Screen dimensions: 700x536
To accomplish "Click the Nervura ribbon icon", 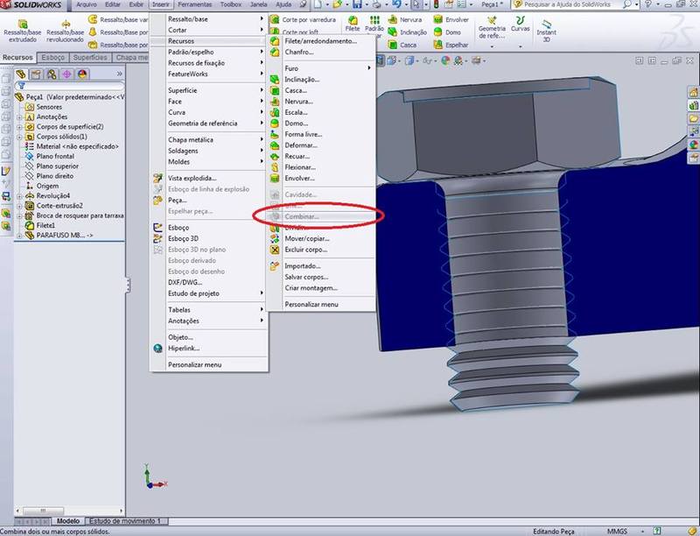I will pos(405,19).
